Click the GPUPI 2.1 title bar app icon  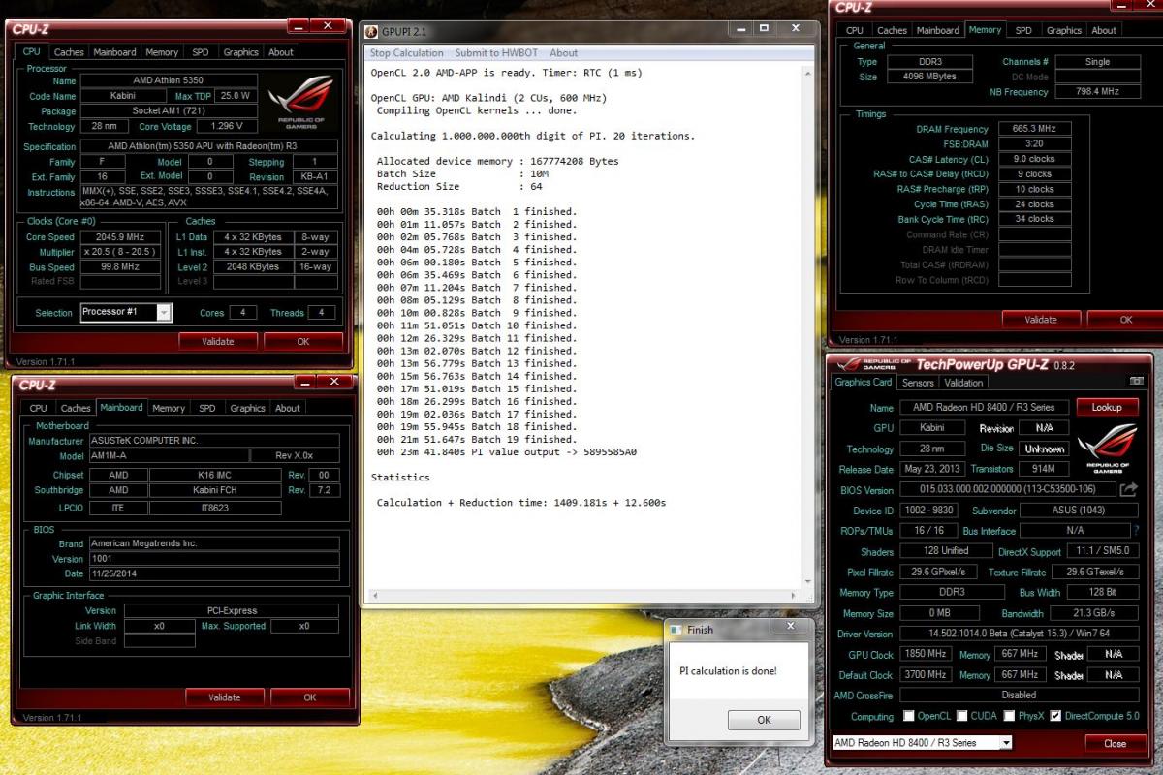click(371, 32)
